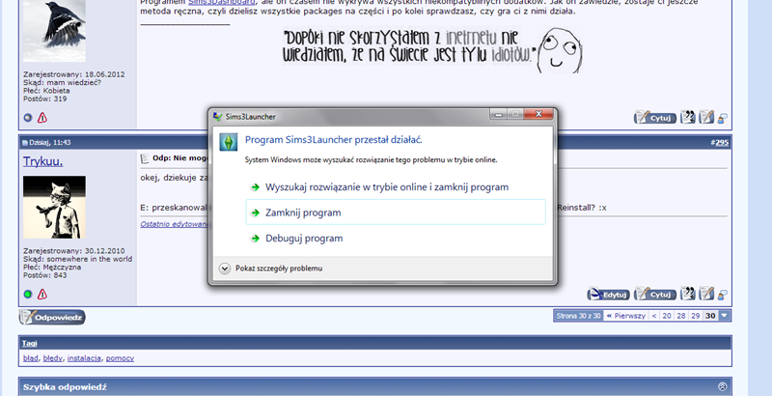772x396 pixels.
Task: Go to page 28 of the thread
Action: (681, 316)
